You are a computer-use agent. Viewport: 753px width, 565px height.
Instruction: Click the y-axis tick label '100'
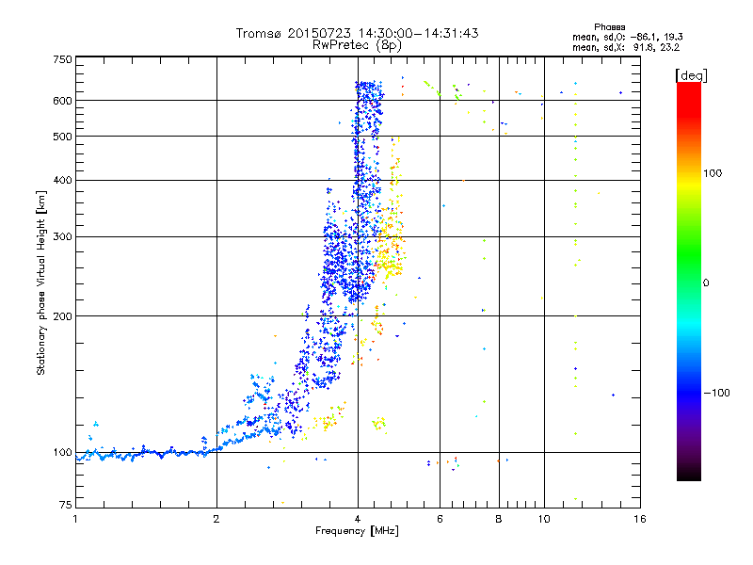click(62, 453)
